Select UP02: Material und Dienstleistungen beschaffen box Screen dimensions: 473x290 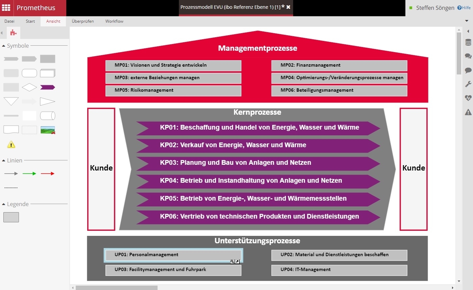pyautogui.click(x=339, y=255)
